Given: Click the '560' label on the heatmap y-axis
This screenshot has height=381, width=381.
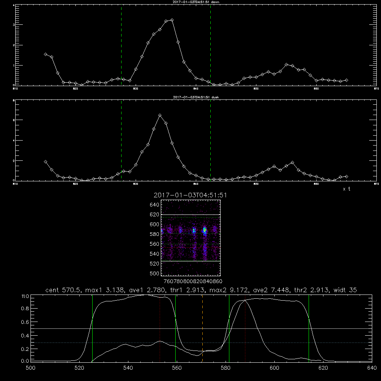Looking at the screenshot, I should coord(155,244).
